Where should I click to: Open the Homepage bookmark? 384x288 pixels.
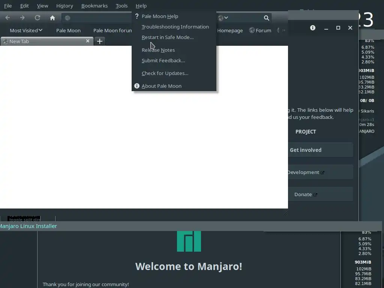tap(230, 30)
